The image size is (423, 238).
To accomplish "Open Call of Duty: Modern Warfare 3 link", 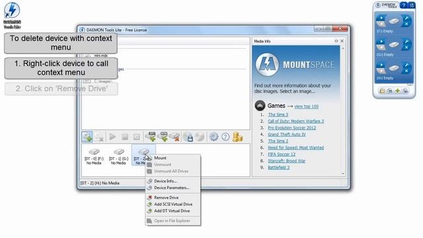I will tap(295, 121).
